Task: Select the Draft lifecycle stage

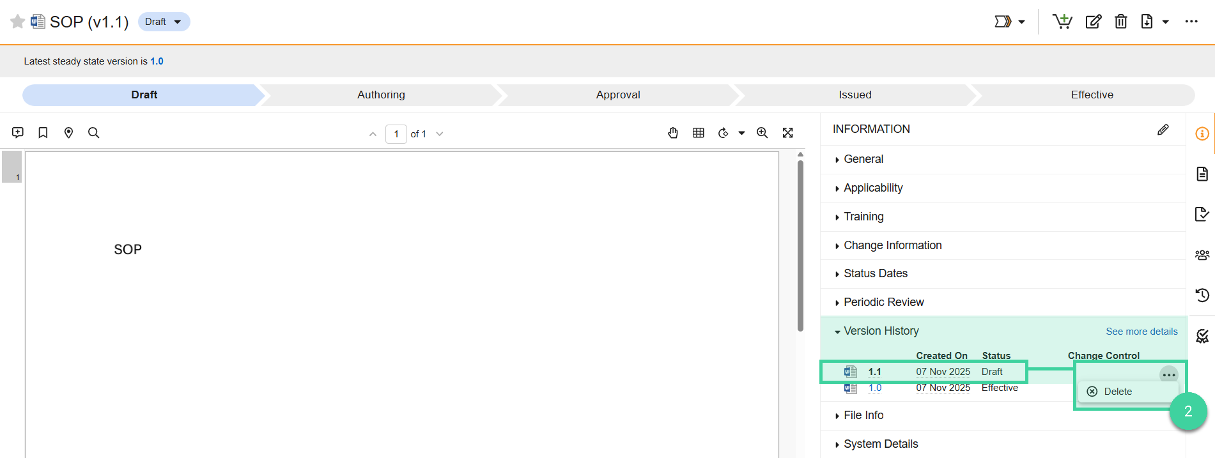Action: [x=144, y=95]
